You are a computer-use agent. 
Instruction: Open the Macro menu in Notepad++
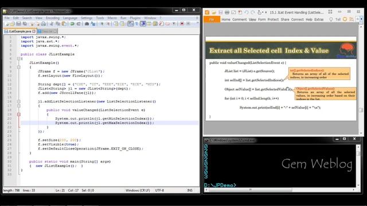tap(112, 18)
